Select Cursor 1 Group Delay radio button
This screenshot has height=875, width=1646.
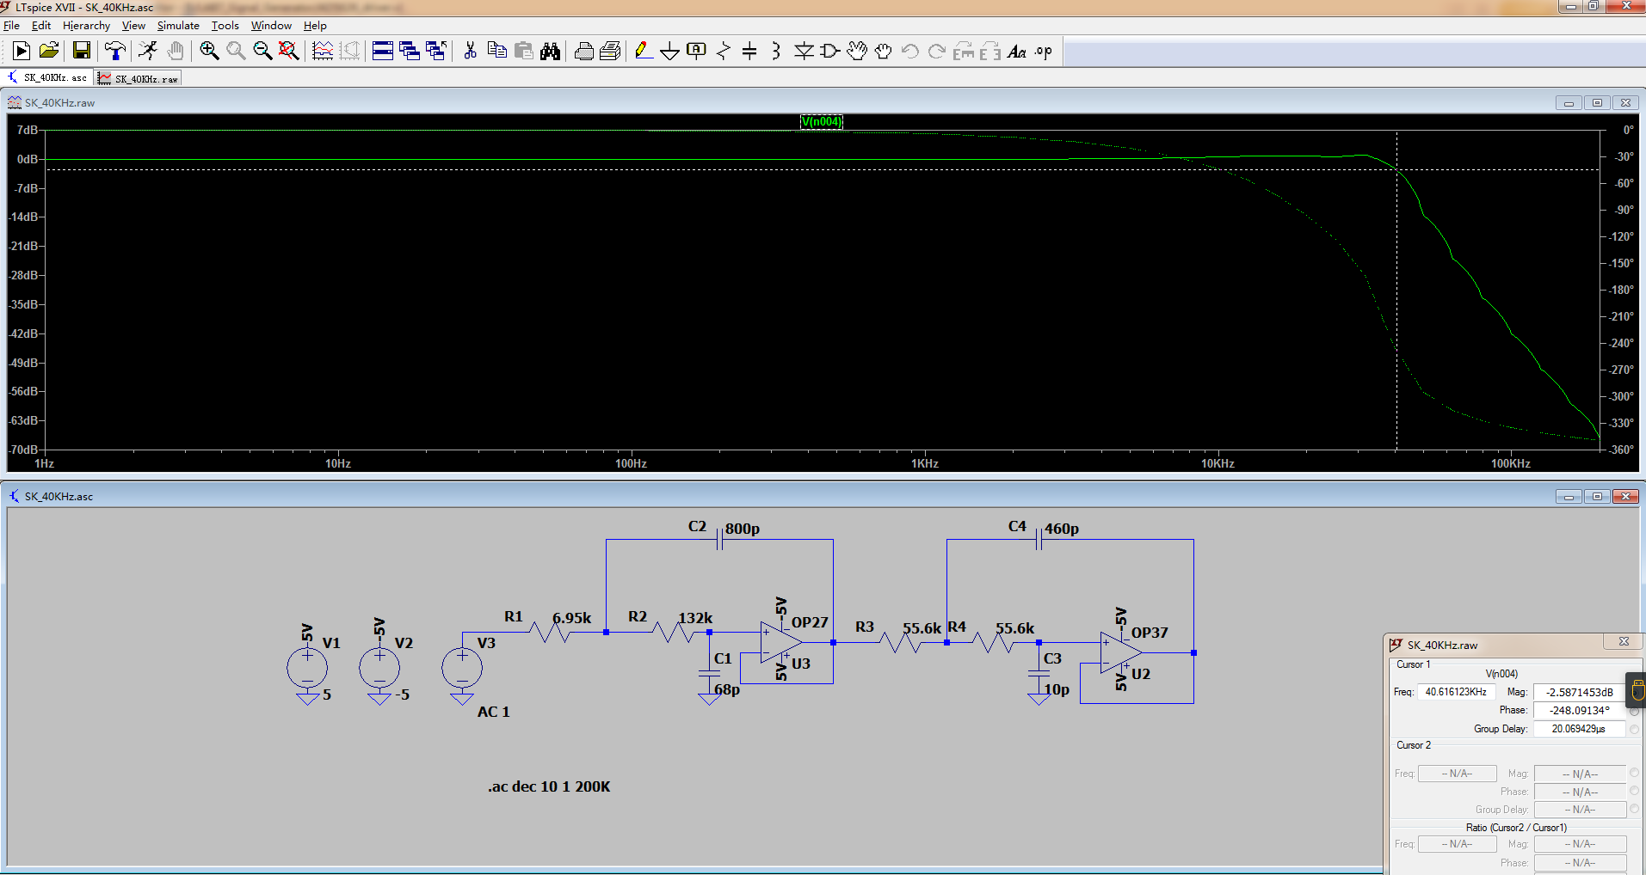tap(1634, 729)
